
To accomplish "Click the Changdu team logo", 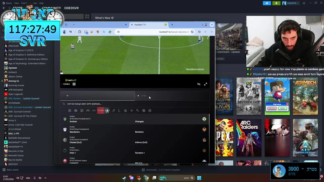I will [x=204, y=119].
